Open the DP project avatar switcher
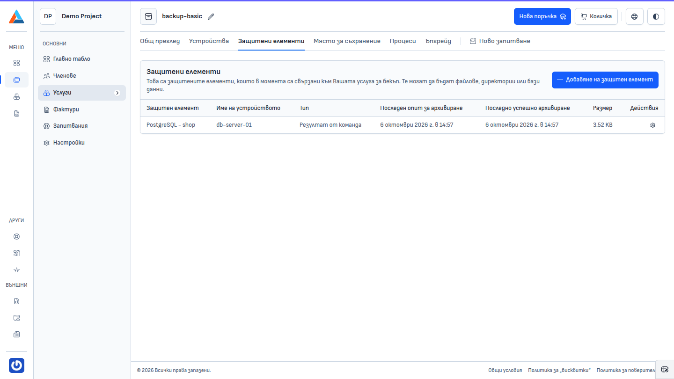The width and height of the screenshot is (674, 379). (x=48, y=16)
